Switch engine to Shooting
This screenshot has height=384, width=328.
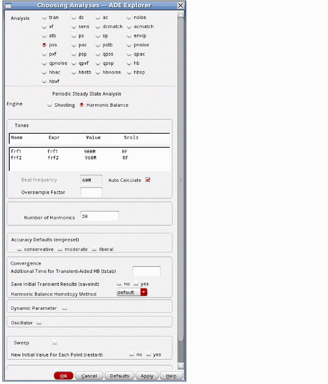pyautogui.click(x=50, y=105)
